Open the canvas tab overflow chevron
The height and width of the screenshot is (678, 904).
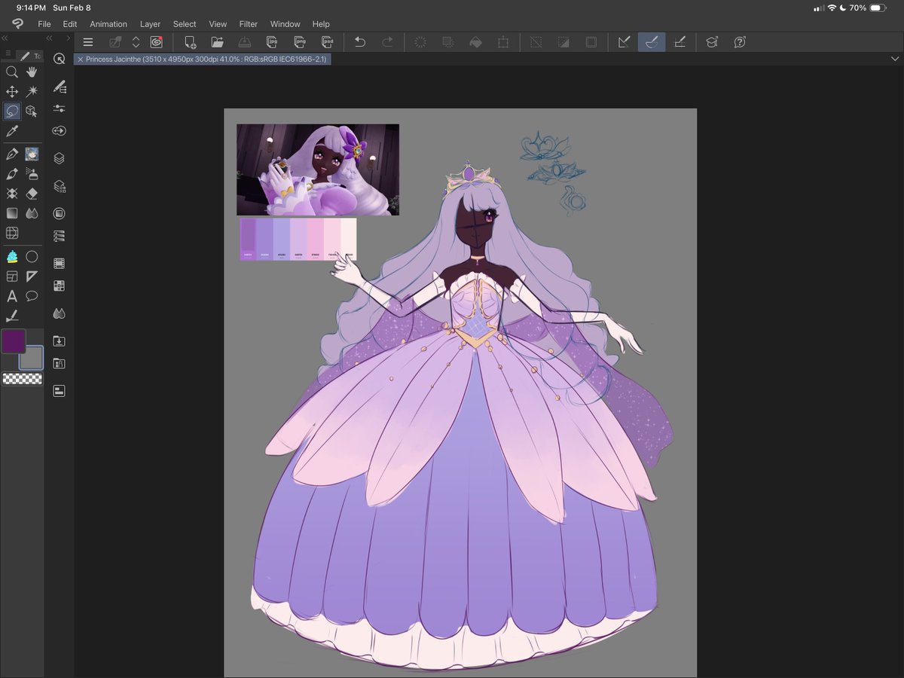pos(894,59)
